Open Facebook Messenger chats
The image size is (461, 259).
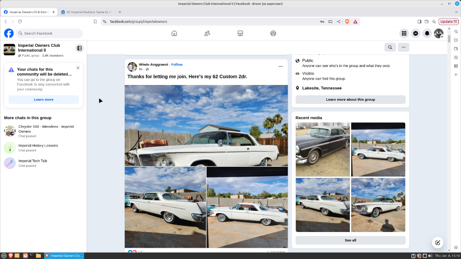pos(415,33)
